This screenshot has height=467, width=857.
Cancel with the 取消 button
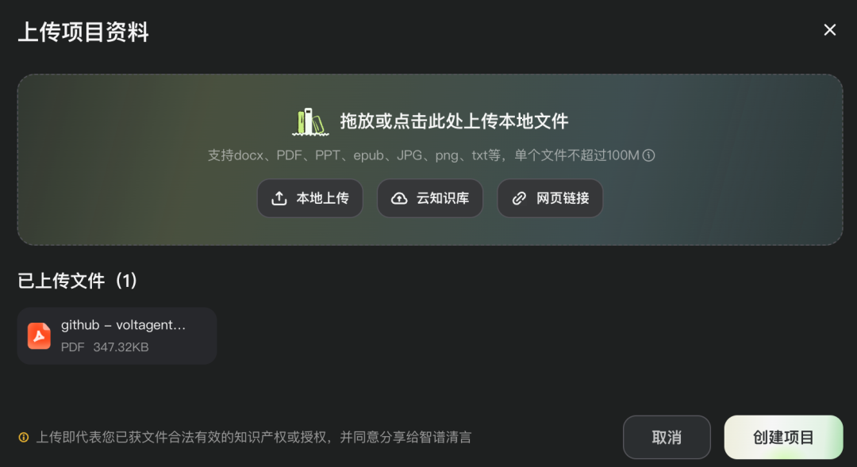click(x=667, y=437)
